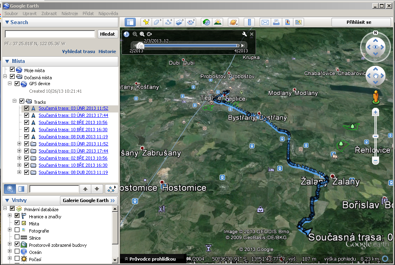Screen dimensions: 395x265
Task: Click the Email envelope icon in toolbar
Action: [x=265, y=22]
